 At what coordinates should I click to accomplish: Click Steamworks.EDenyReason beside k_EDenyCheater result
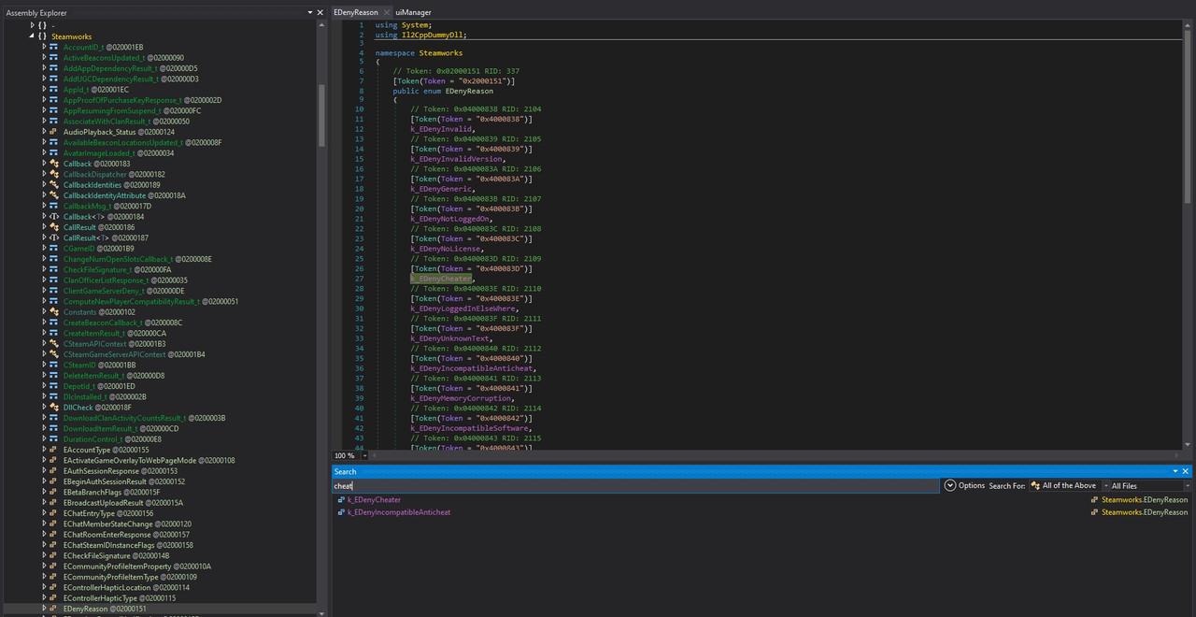pos(1145,500)
